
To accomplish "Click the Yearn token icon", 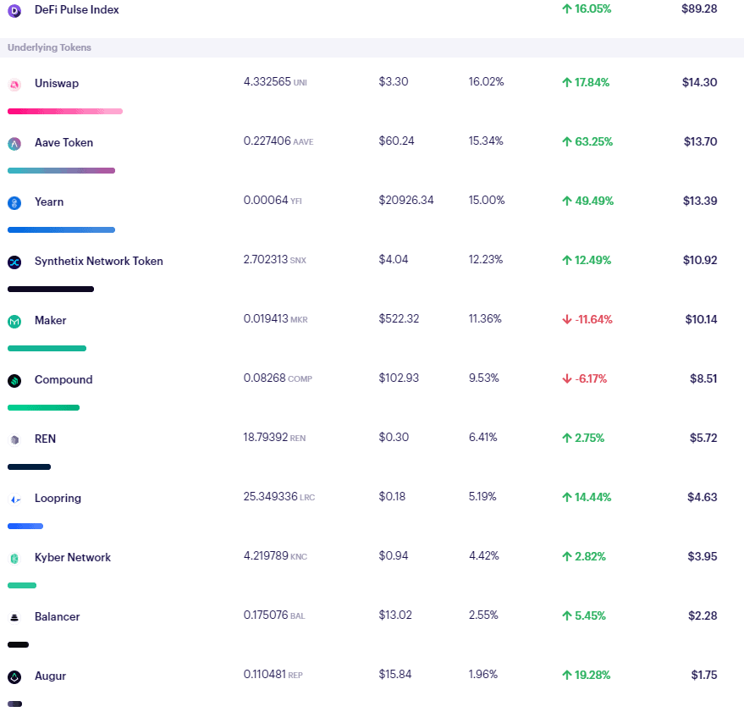I will pos(14,203).
